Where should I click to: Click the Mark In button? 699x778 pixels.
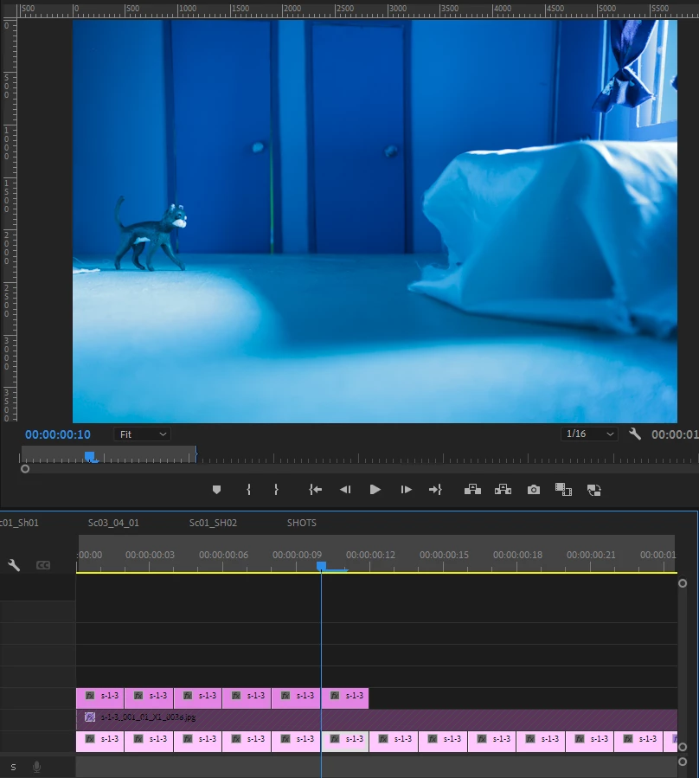point(248,490)
